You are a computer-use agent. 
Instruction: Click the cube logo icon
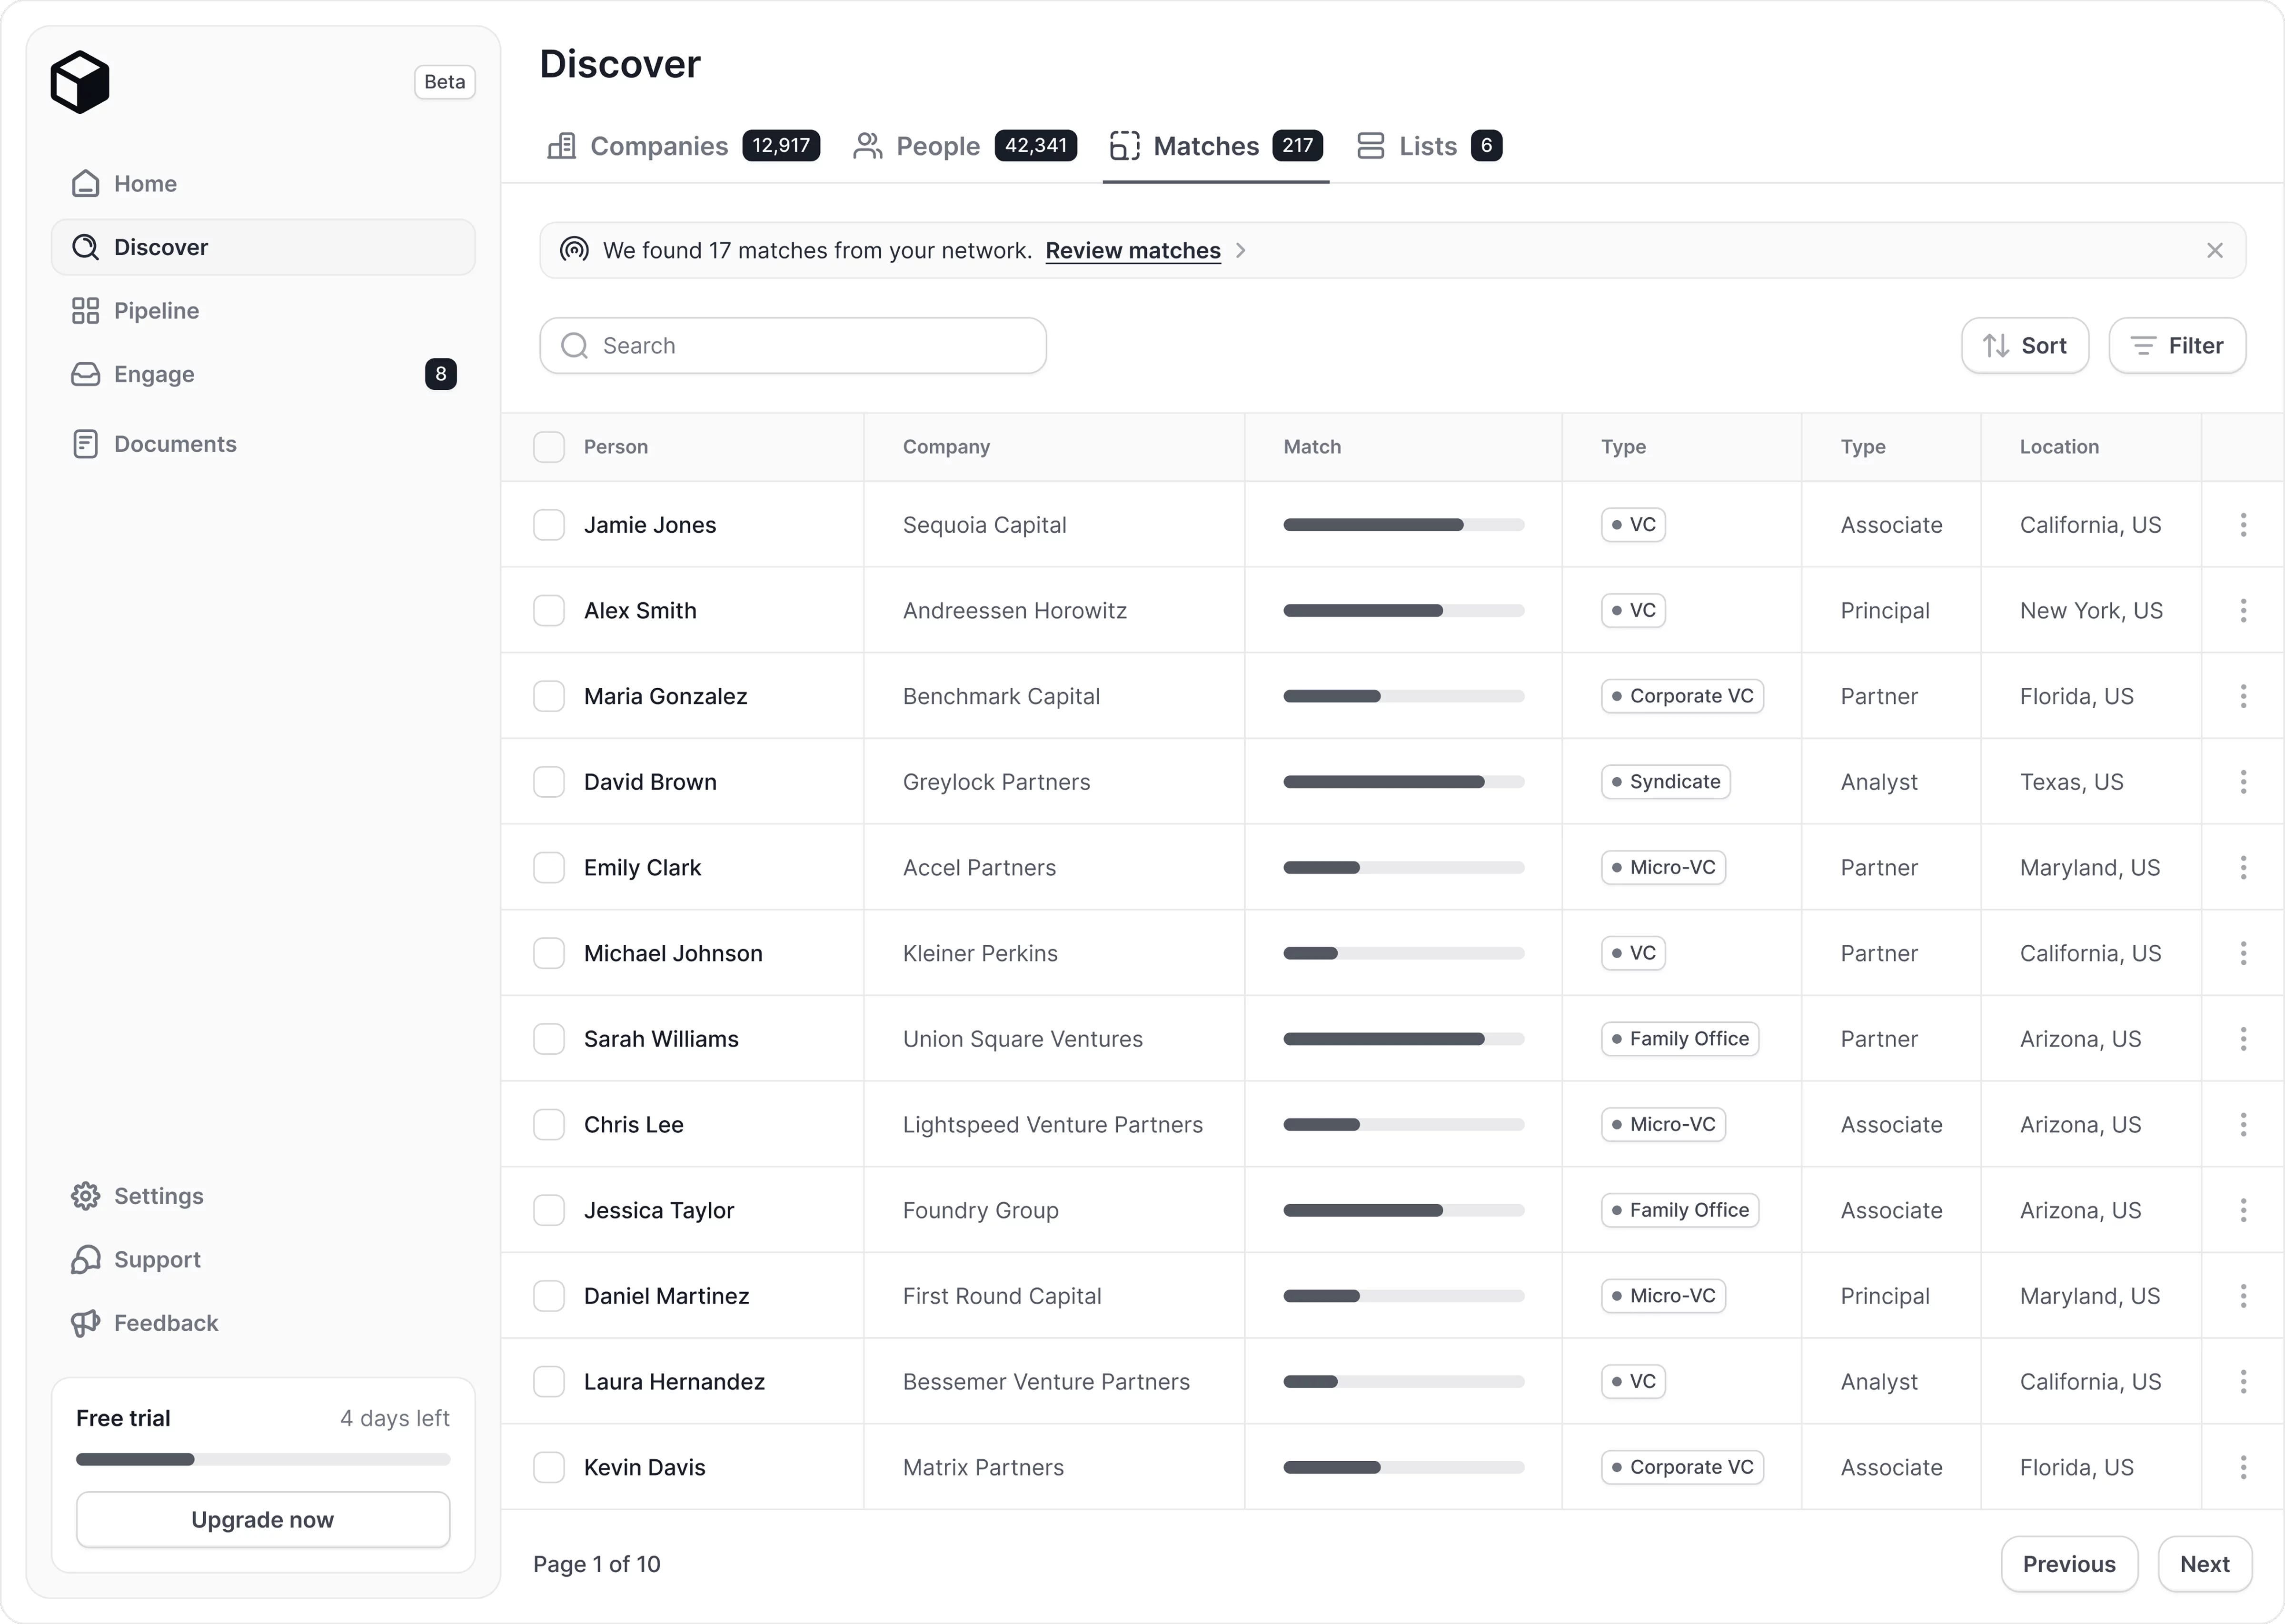click(80, 82)
